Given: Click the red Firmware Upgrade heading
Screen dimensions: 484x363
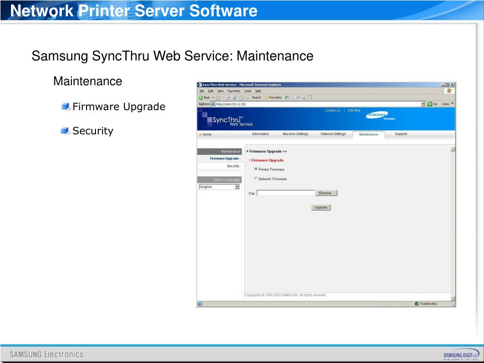Looking at the screenshot, I should coord(267,160).
